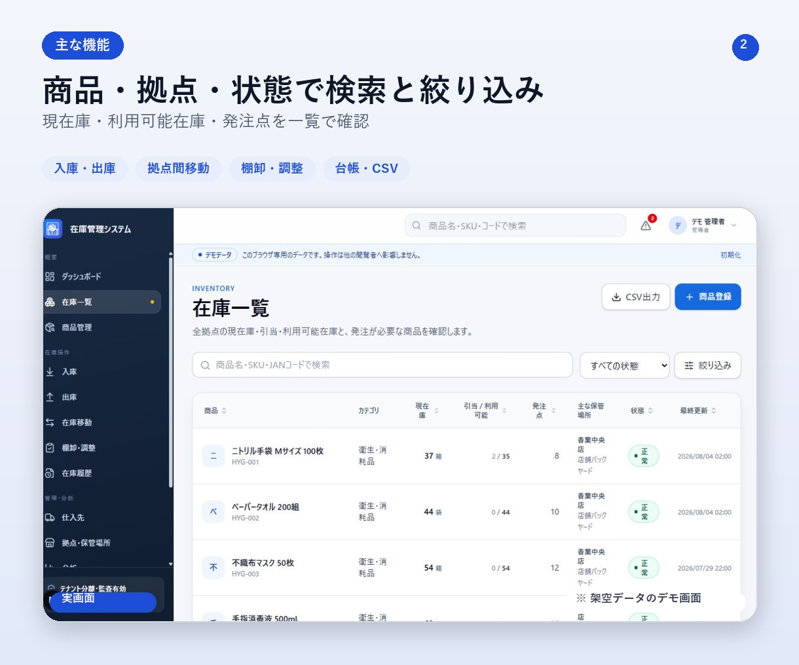799x665 pixels.
Task: Click the 出庫 upload-arrow icon
Action: [x=50, y=397]
